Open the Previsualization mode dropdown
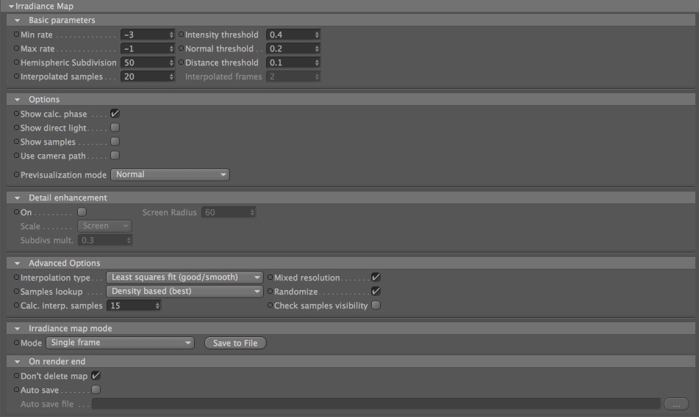The image size is (699, 417). pyautogui.click(x=170, y=175)
